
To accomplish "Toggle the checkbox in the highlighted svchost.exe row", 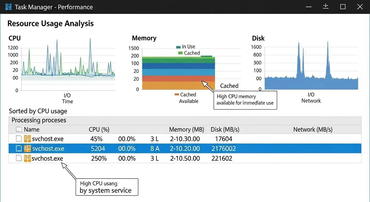I will tap(19, 149).
